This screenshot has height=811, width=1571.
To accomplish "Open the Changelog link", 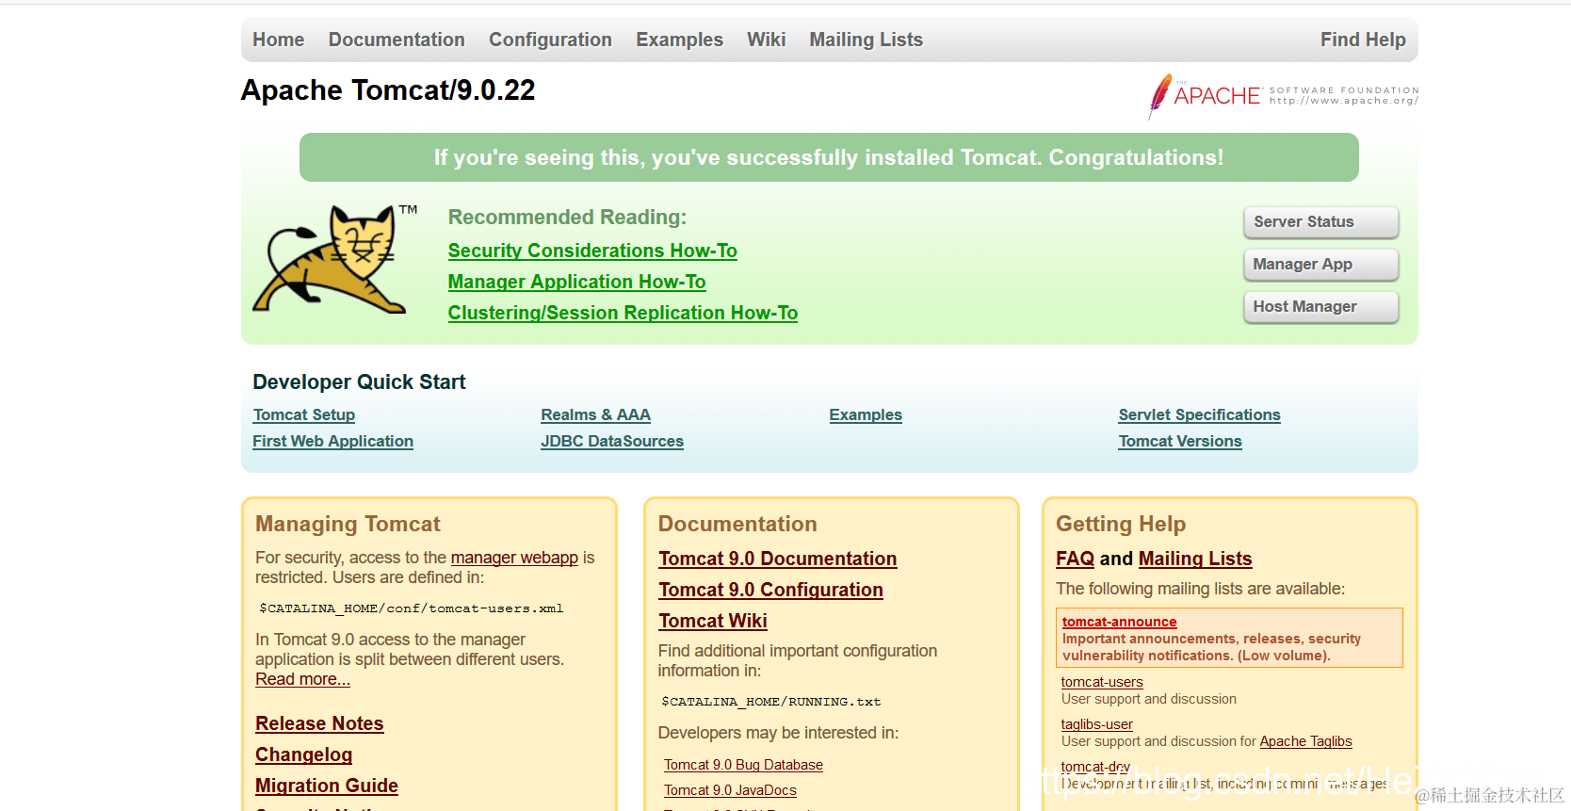I will (303, 754).
